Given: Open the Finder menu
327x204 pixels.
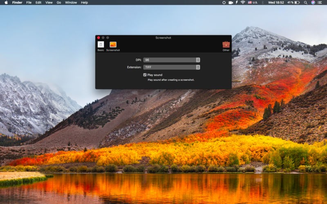Looking at the screenshot, I should [17, 2].
